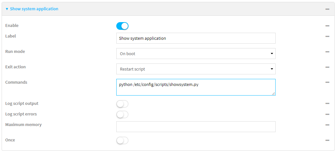
Task: Open the Run mode dropdown
Action: (196, 54)
